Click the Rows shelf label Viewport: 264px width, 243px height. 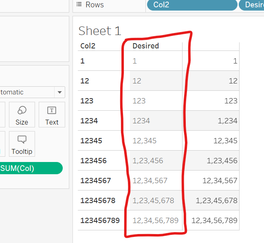coord(95,5)
